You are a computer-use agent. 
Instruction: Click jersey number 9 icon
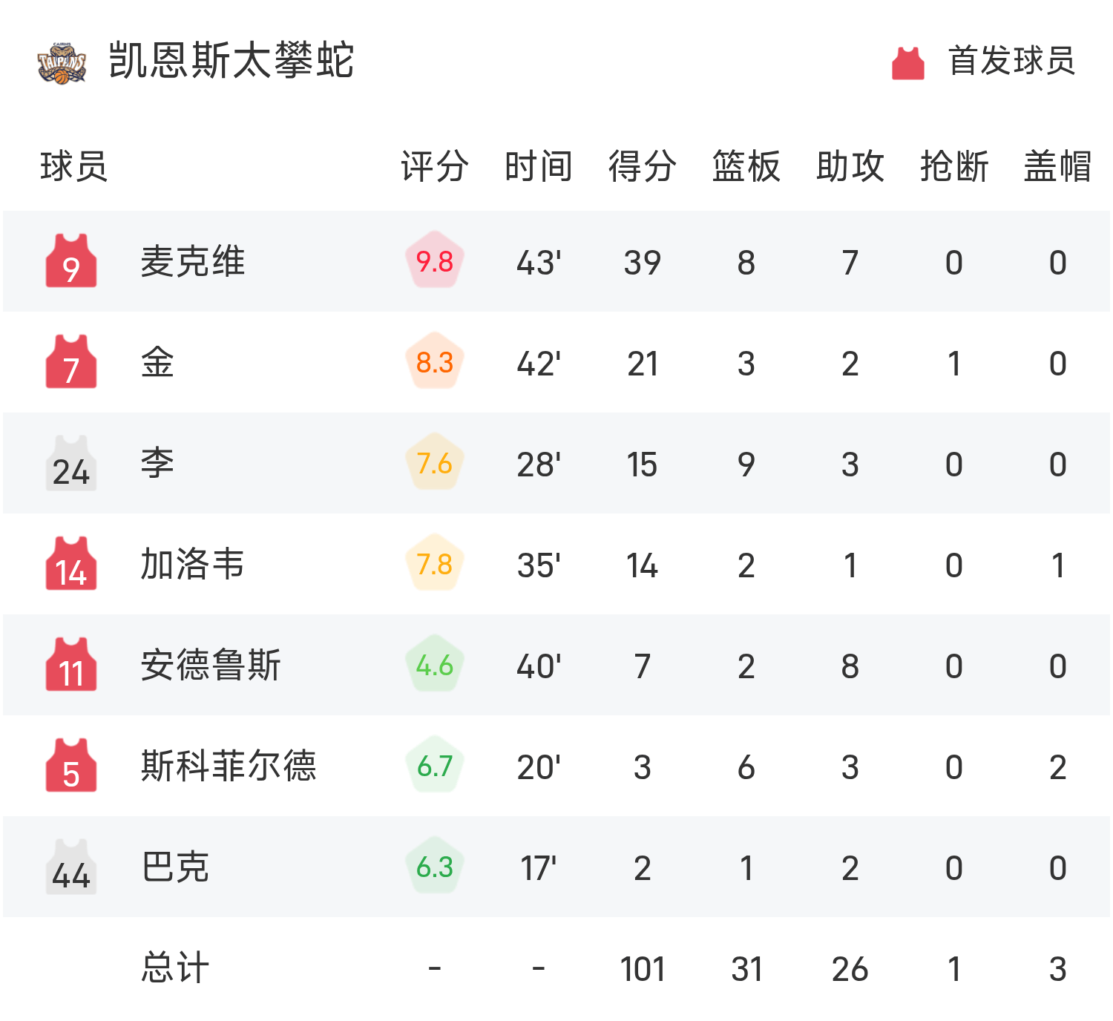point(71,261)
